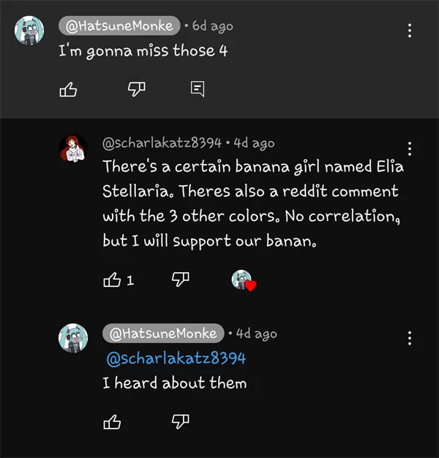Like the "I heard about them" reply
The width and height of the screenshot is (439, 458).
[x=112, y=421]
